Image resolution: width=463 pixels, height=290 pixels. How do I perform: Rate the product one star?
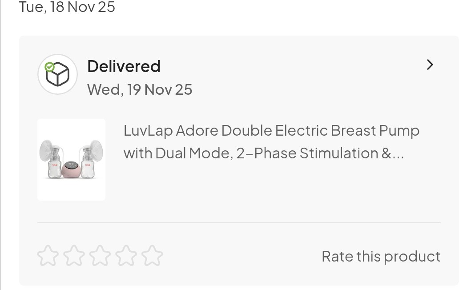click(x=48, y=256)
